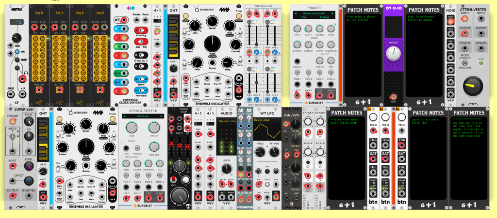The width and height of the screenshot is (497, 218).
Task: Click the WHIT noise output jack on NOIS
Action: click(450, 21)
